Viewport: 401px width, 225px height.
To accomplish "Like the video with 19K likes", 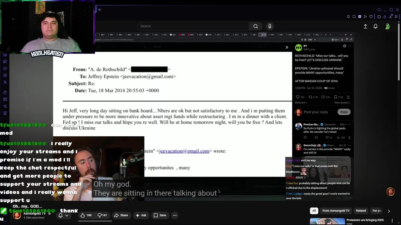I will (x=86, y=215).
